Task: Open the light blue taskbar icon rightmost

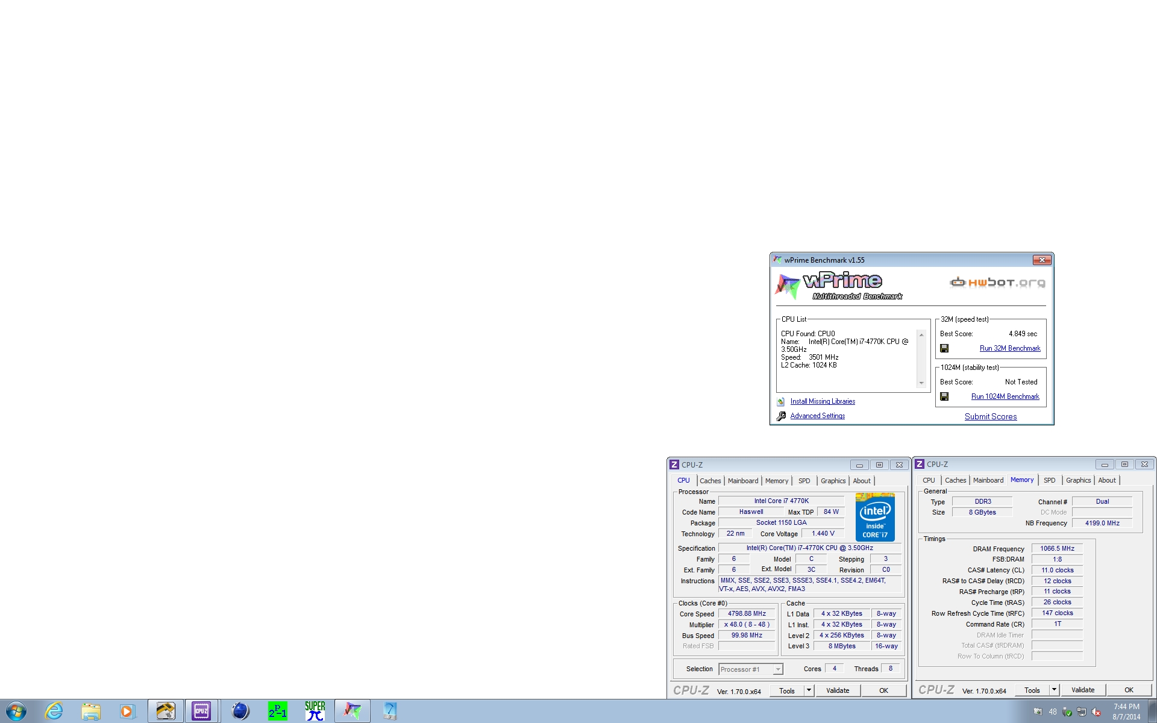Action: pyautogui.click(x=390, y=711)
